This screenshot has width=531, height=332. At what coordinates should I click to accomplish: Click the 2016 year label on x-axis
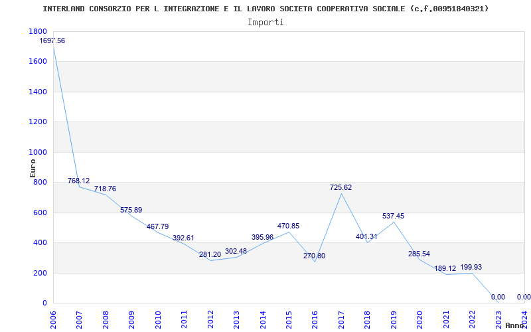pyautogui.click(x=315, y=319)
